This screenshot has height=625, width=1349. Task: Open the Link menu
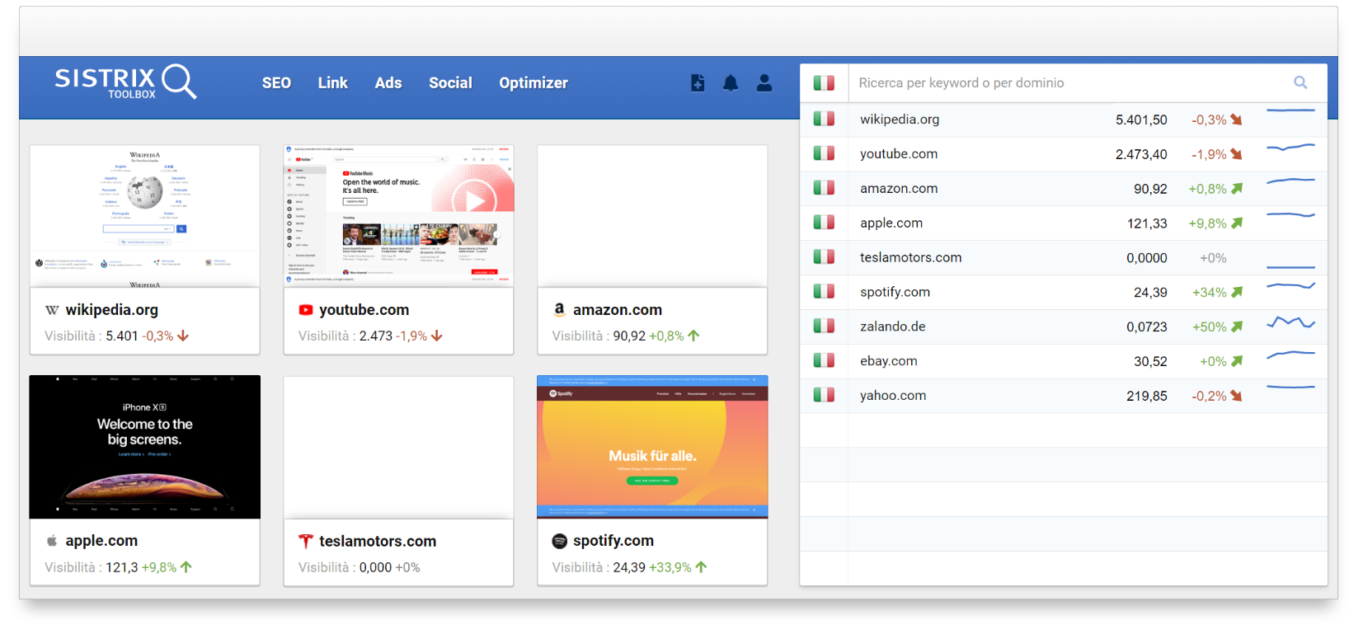[x=332, y=83]
